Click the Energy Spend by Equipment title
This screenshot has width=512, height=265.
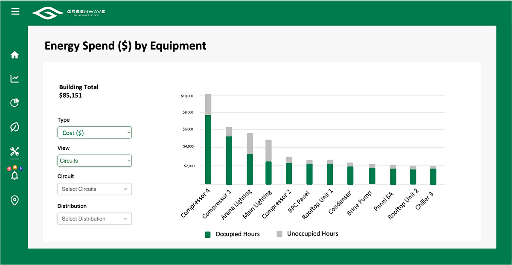pos(125,46)
